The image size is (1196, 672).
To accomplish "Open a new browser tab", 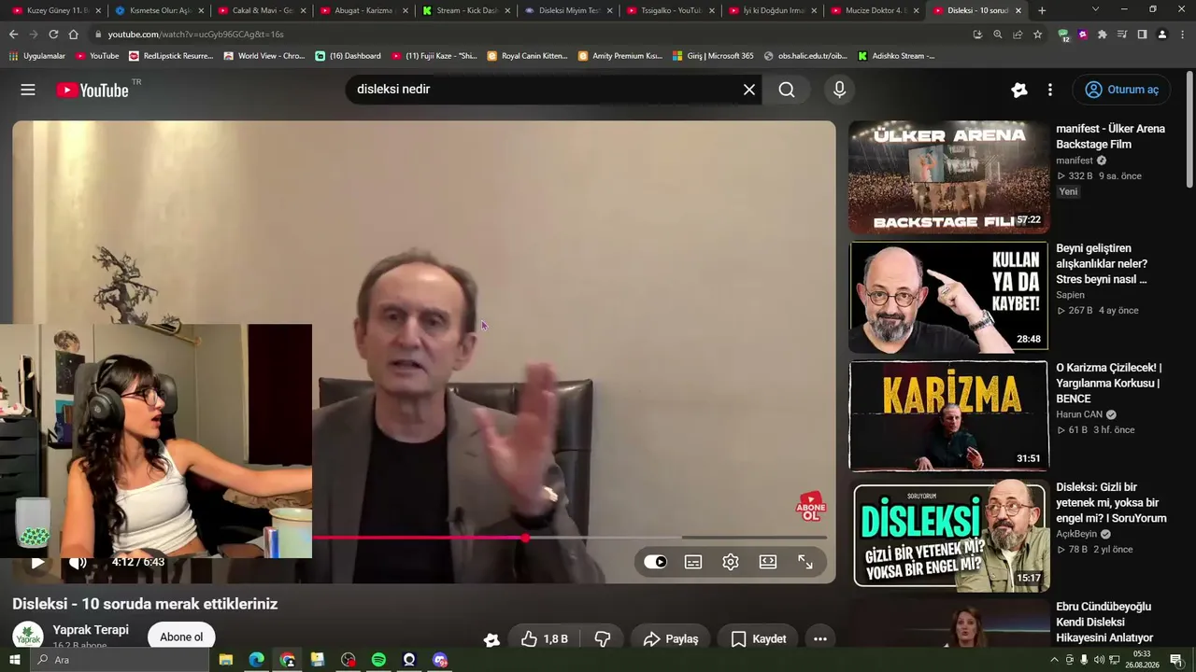I will point(1042,10).
